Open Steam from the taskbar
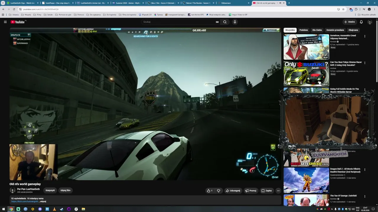The image size is (378, 212). [x=61, y=209]
